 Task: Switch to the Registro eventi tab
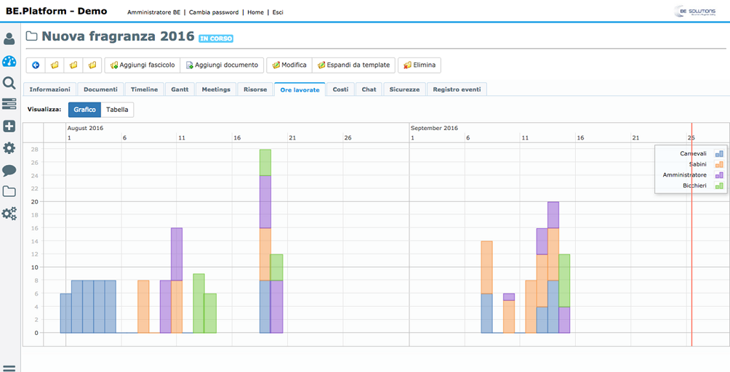(x=457, y=89)
